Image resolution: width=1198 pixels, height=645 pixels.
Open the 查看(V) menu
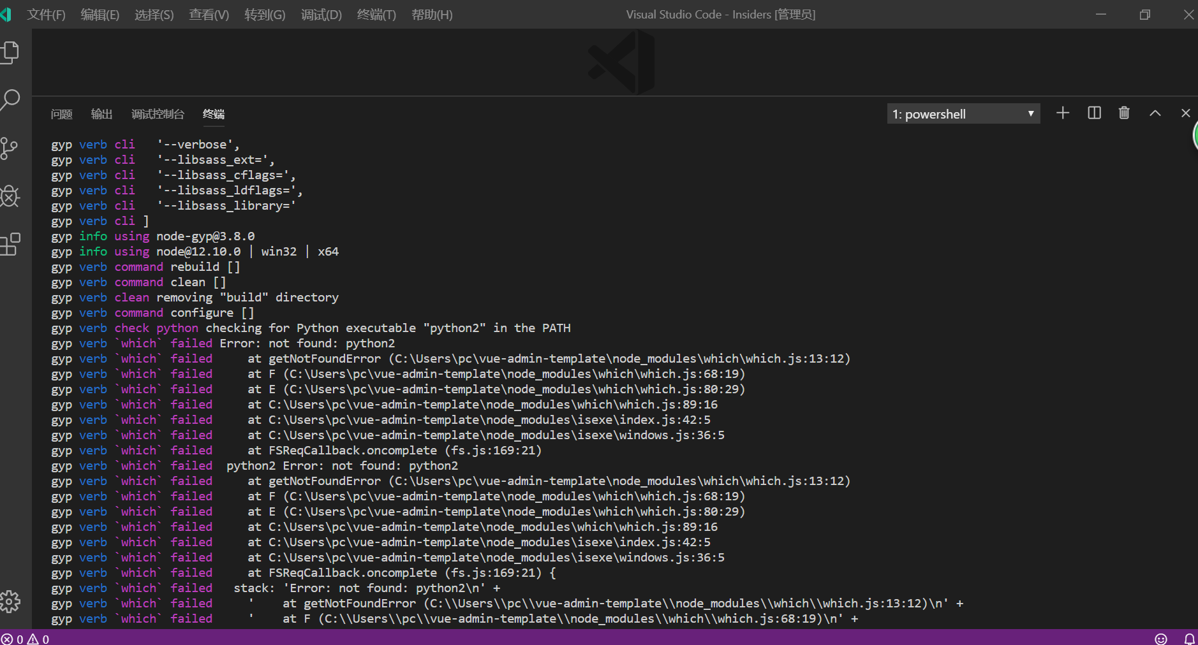coord(209,15)
